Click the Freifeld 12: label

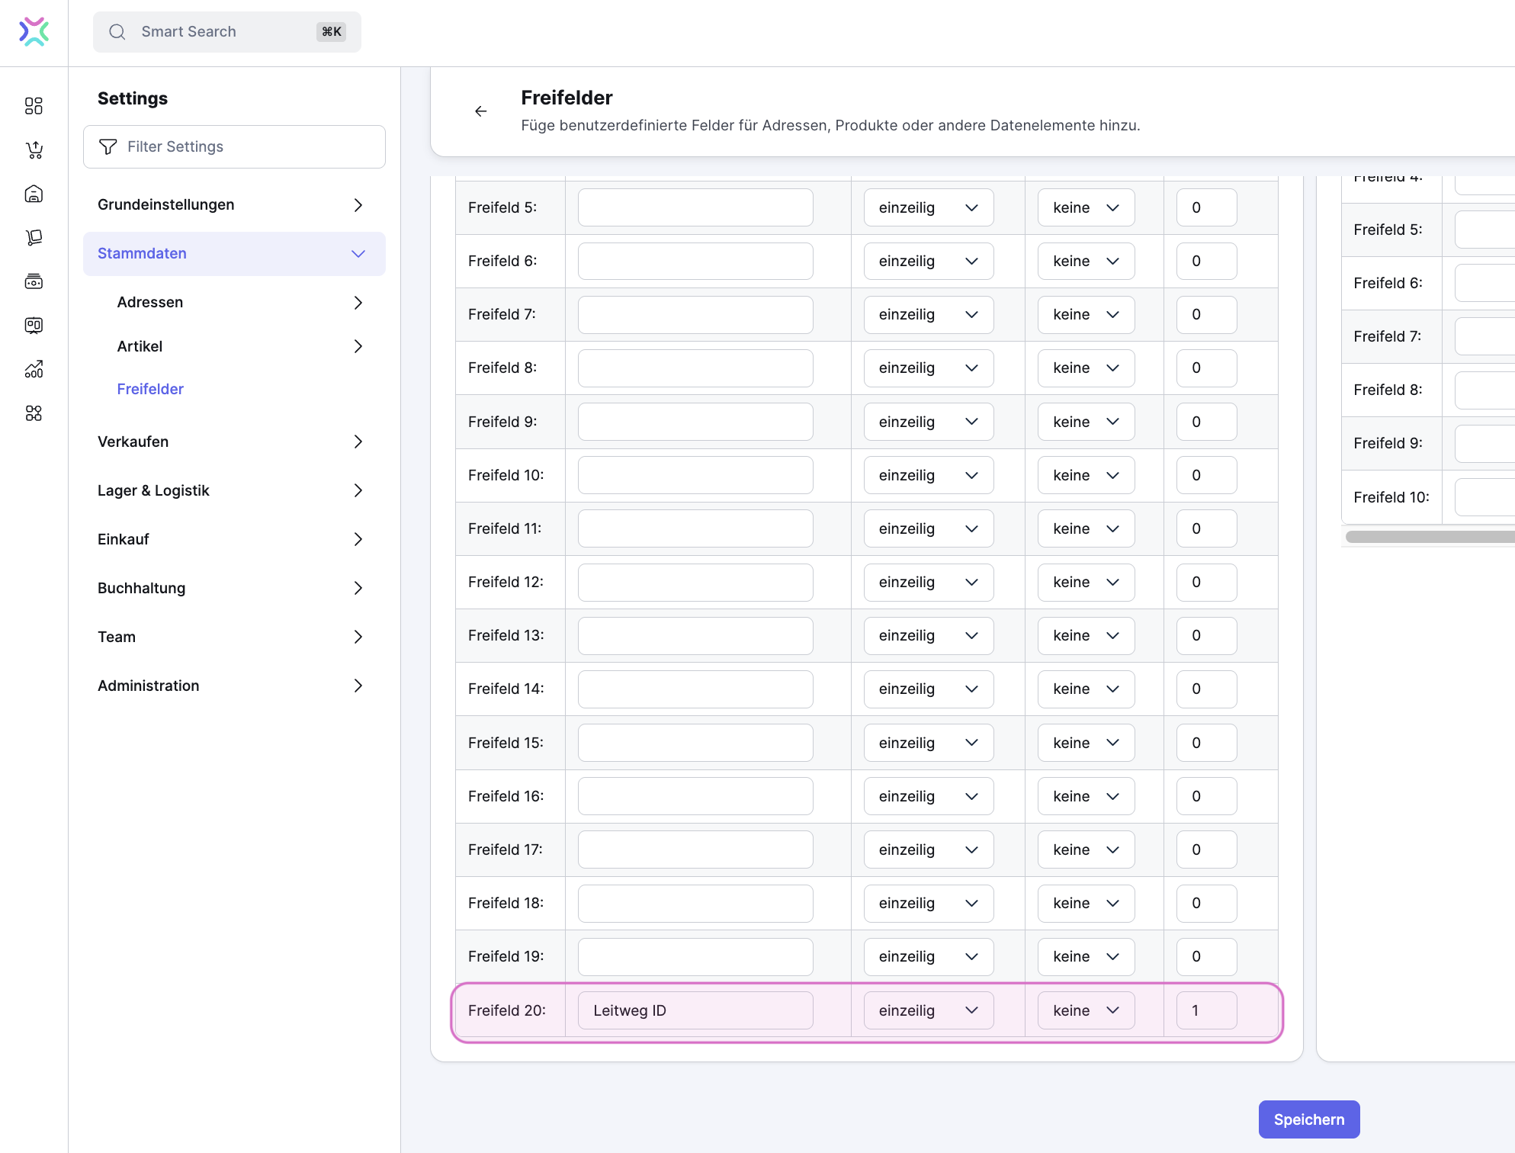pos(506,583)
